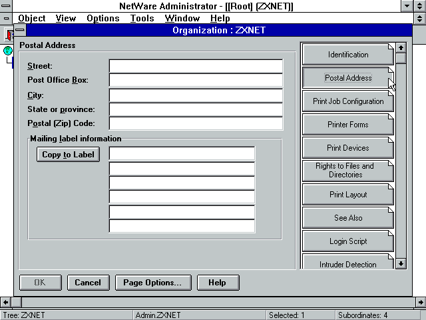The width and height of the screenshot is (426, 320).
Task: Click the Post Office Box field
Action: [x=196, y=80]
